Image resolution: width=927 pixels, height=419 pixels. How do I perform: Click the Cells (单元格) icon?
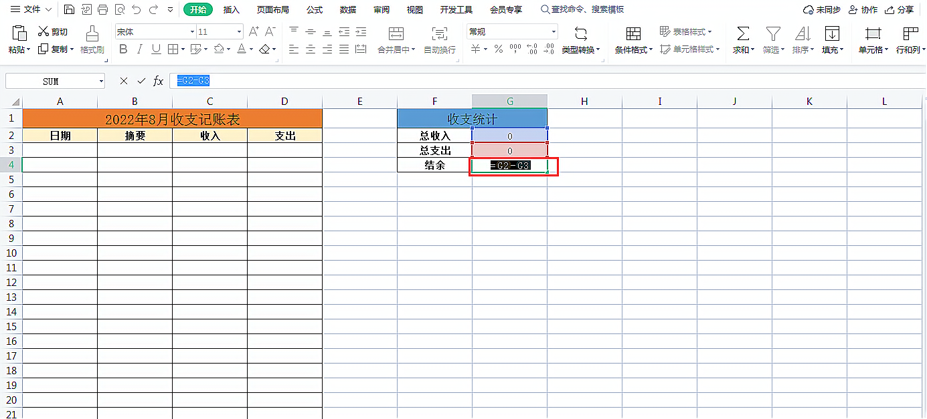873,33
